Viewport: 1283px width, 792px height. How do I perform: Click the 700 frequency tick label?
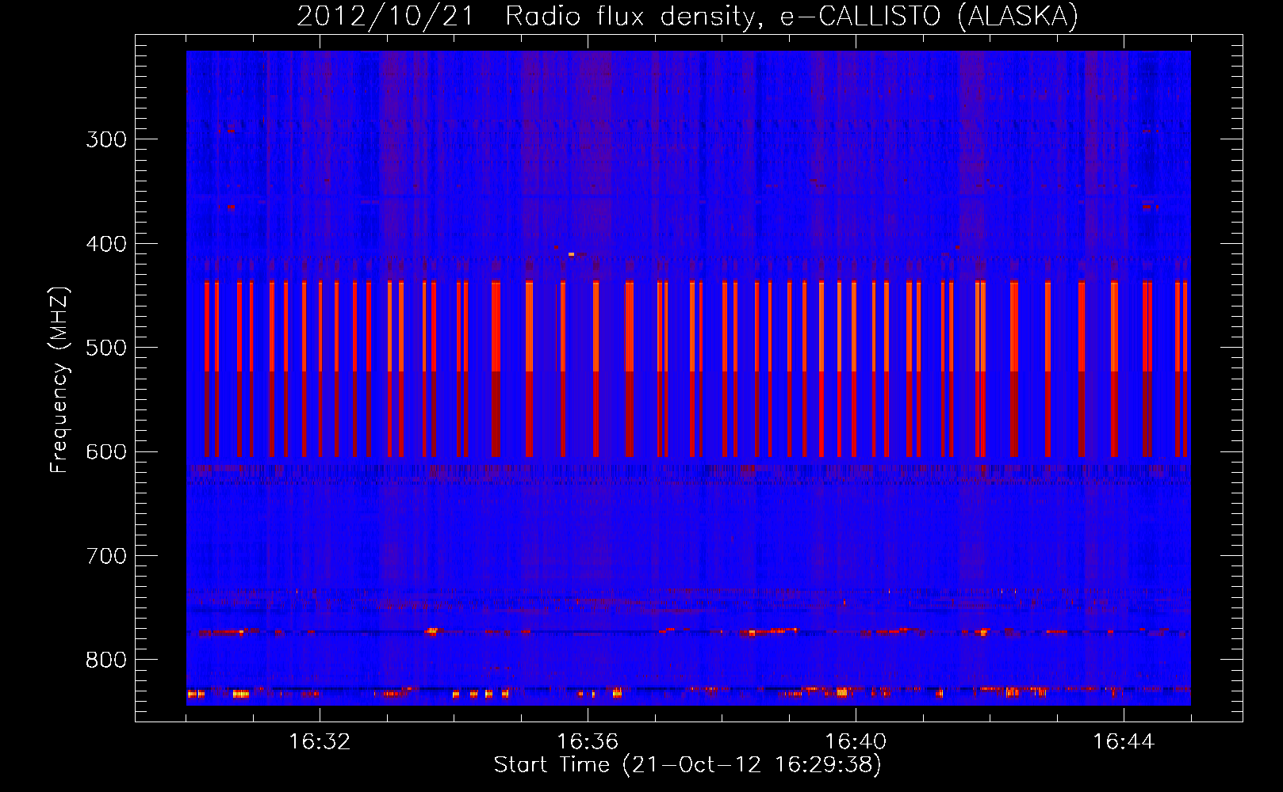(x=106, y=556)
